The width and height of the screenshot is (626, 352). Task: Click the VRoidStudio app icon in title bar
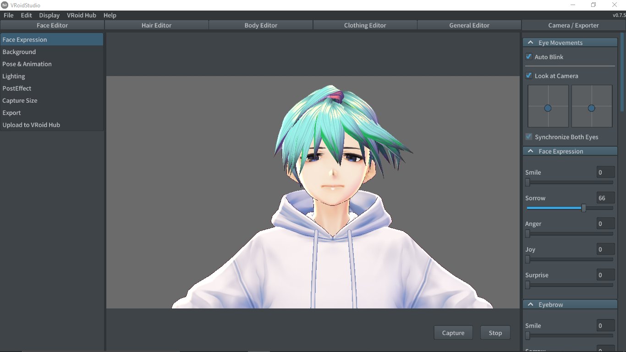[x=5, y=5]
